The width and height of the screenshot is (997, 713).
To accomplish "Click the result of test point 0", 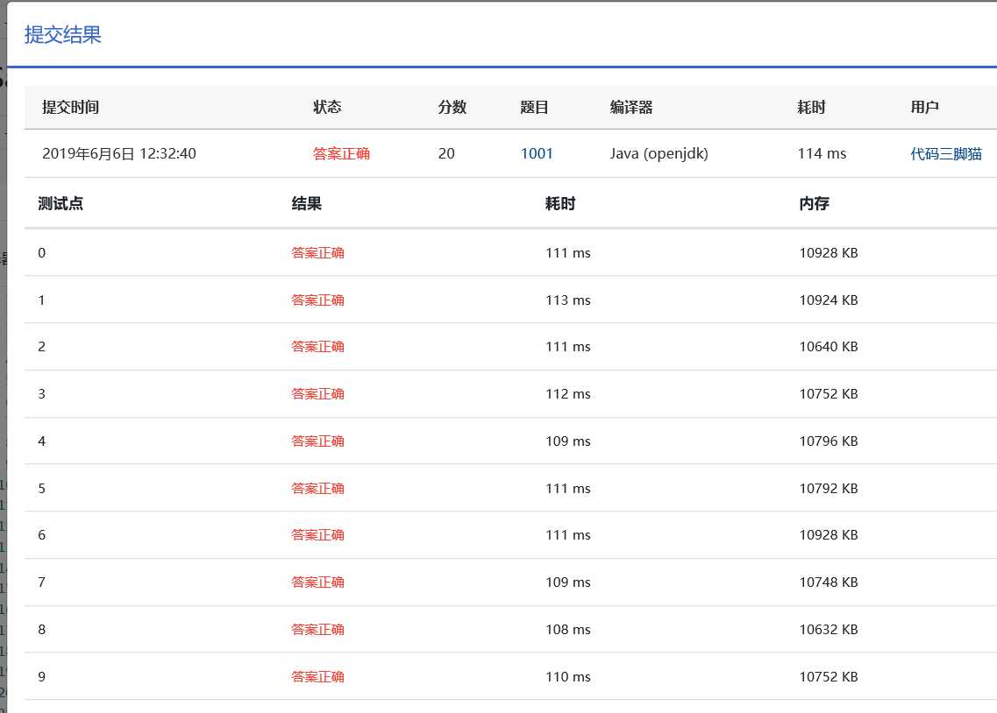I will coord(317,253).
